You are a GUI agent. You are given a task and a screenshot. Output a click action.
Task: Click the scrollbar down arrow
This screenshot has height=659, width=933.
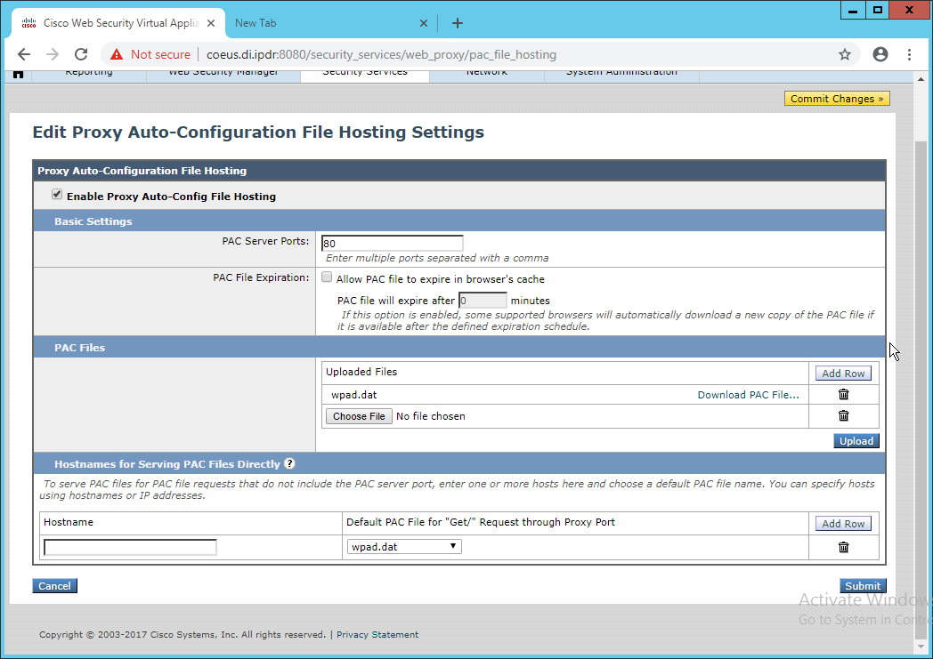(921, 647)
